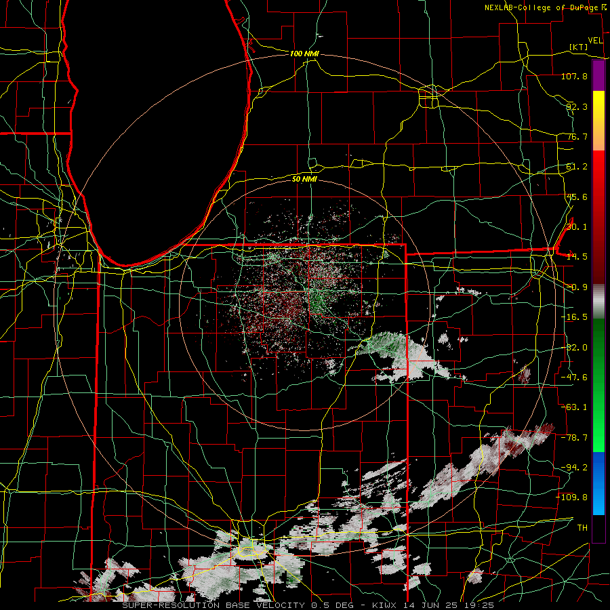The width and height of the screenshot is (610, 610).
Task: Select the 107.8 value on the velocity scale
Action: point(574,76)
